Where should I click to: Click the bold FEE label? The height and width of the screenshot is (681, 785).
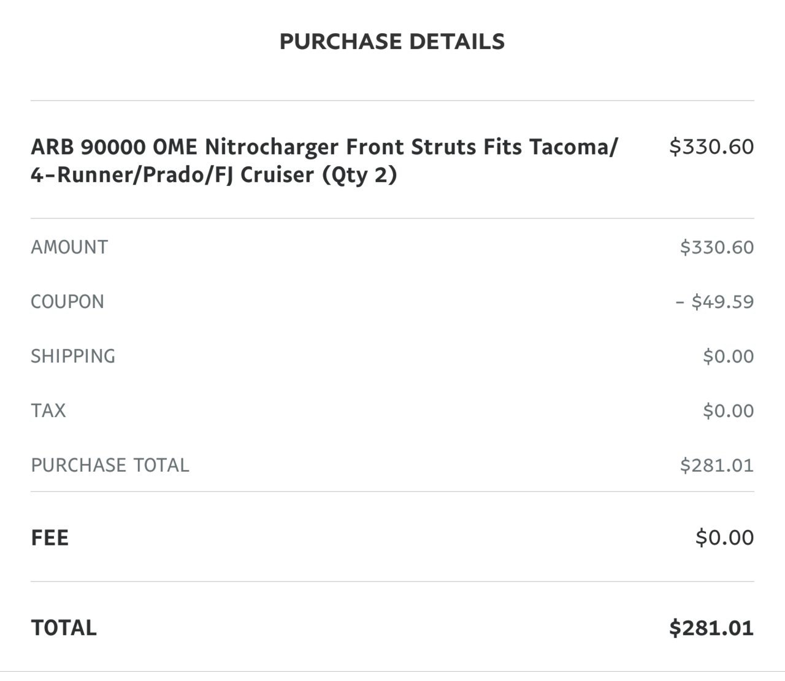click(x=50, y=538)
